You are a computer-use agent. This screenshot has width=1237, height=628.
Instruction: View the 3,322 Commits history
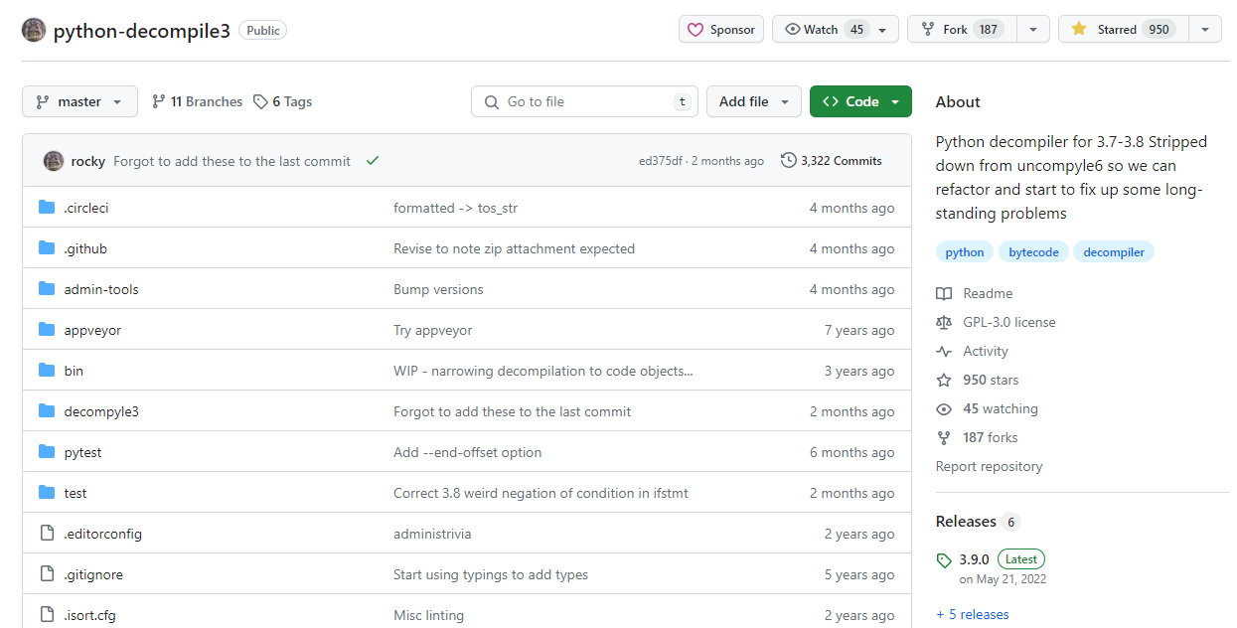click(832, 161)
